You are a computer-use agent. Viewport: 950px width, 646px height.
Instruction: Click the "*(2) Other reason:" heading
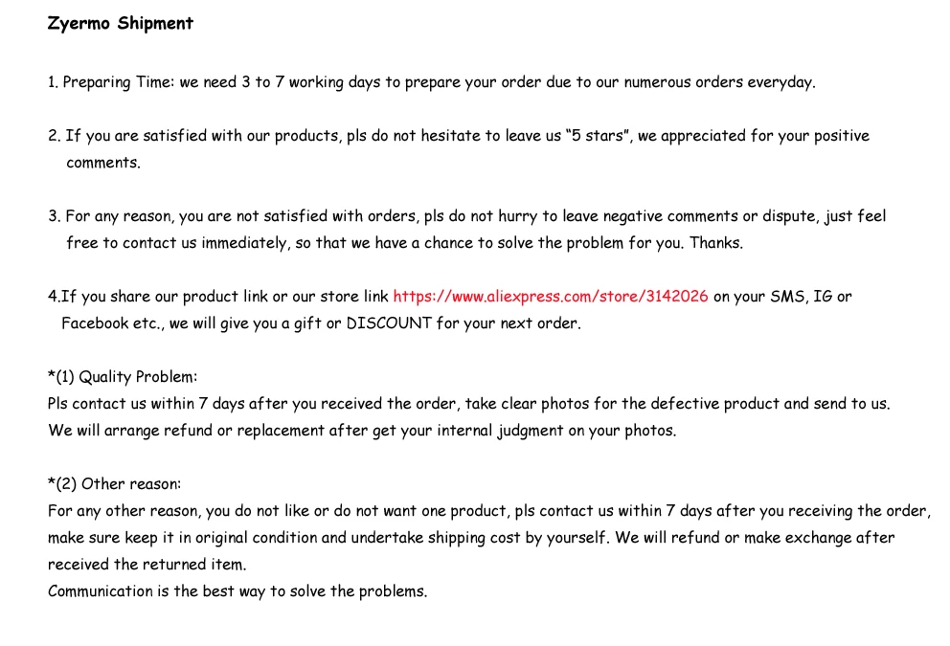pyautogui.click(x=115, y=483)
